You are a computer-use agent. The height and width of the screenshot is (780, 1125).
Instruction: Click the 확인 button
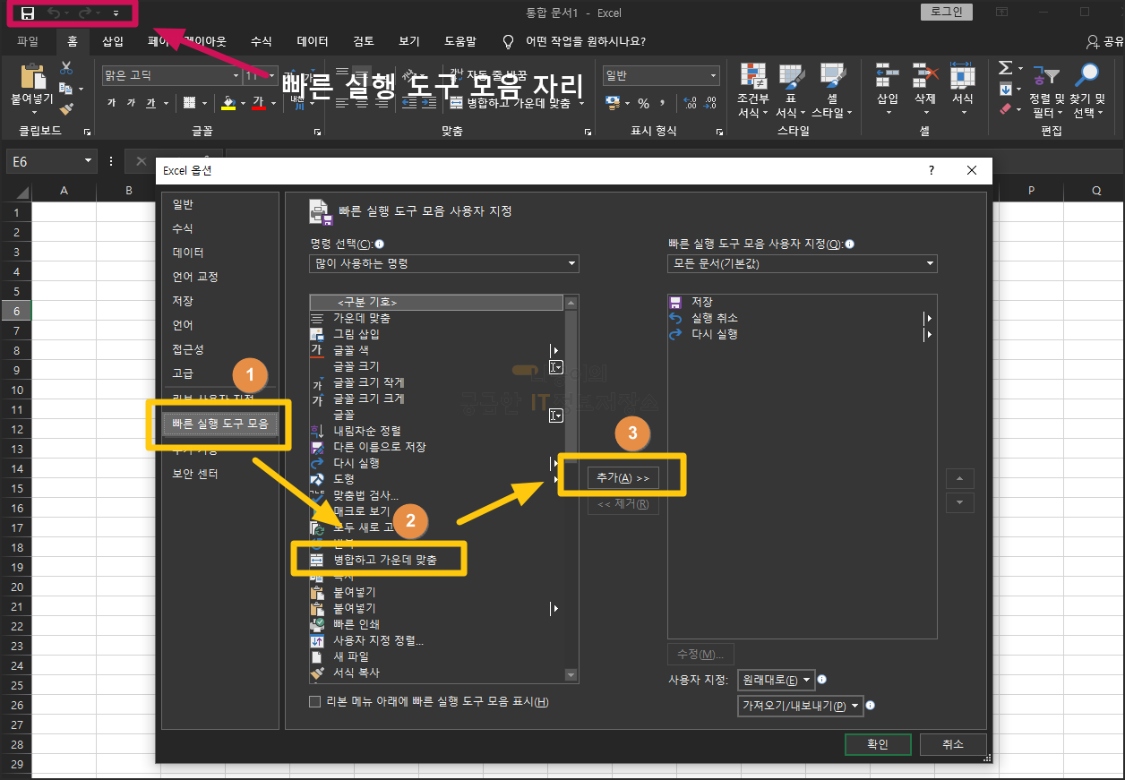(x=878, y=744)
